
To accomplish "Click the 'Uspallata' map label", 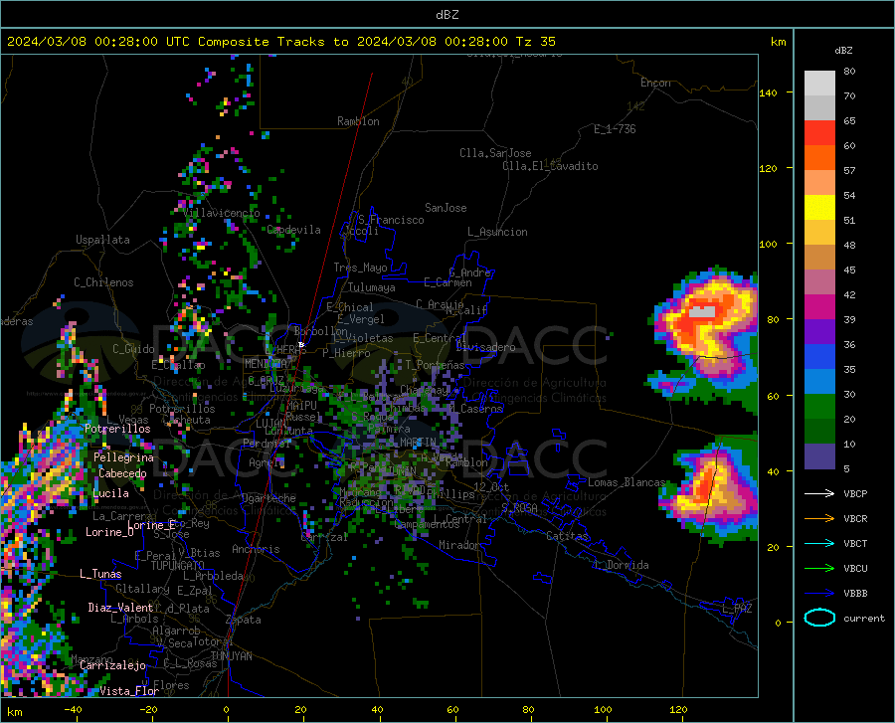I will point(102,240).
